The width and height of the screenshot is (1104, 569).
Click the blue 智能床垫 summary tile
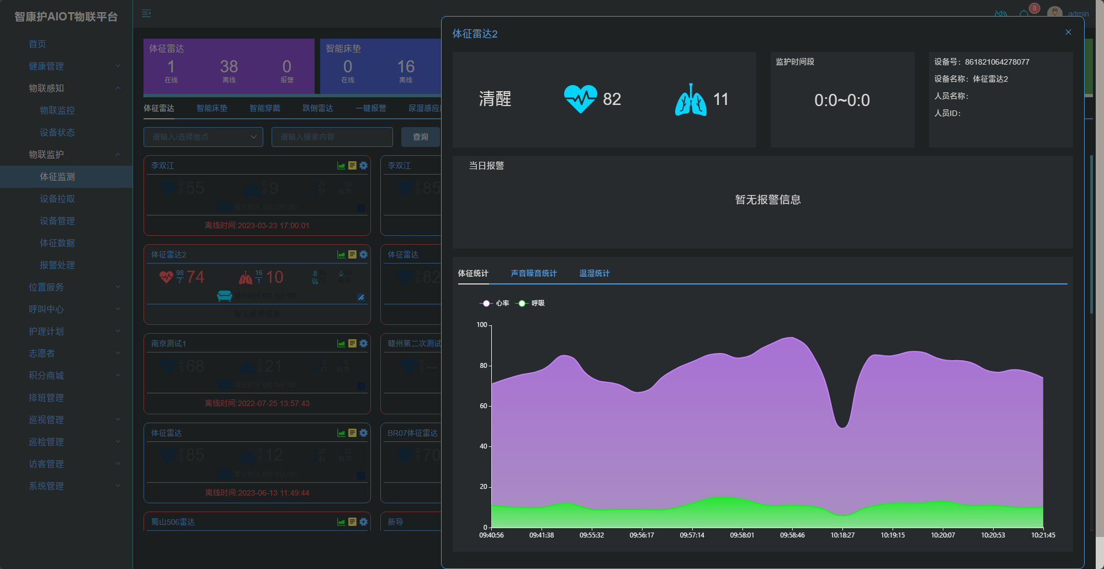click(x=381, y=66)
